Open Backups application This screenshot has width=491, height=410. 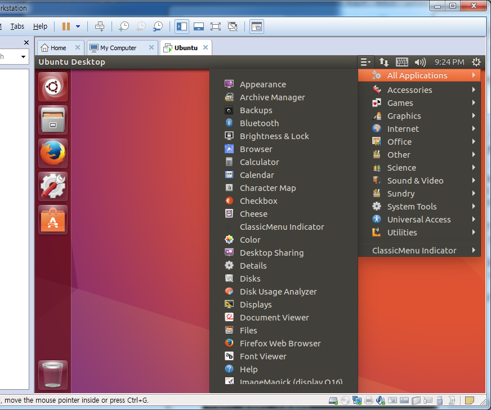(x=284, y=110)
